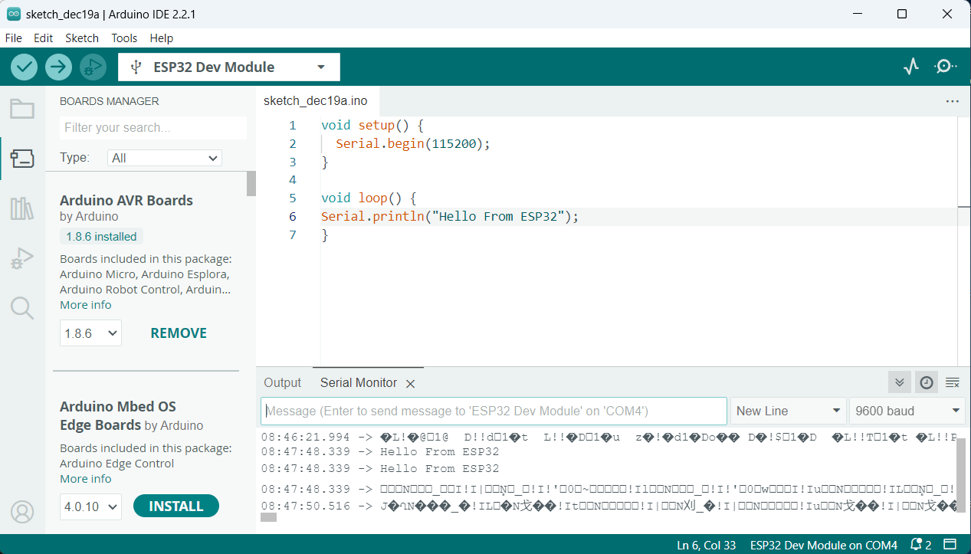This screenshot has width=971, height=554.
Task: Open More info for Mbed OS Edge Boards
Action: pos(86,479)
